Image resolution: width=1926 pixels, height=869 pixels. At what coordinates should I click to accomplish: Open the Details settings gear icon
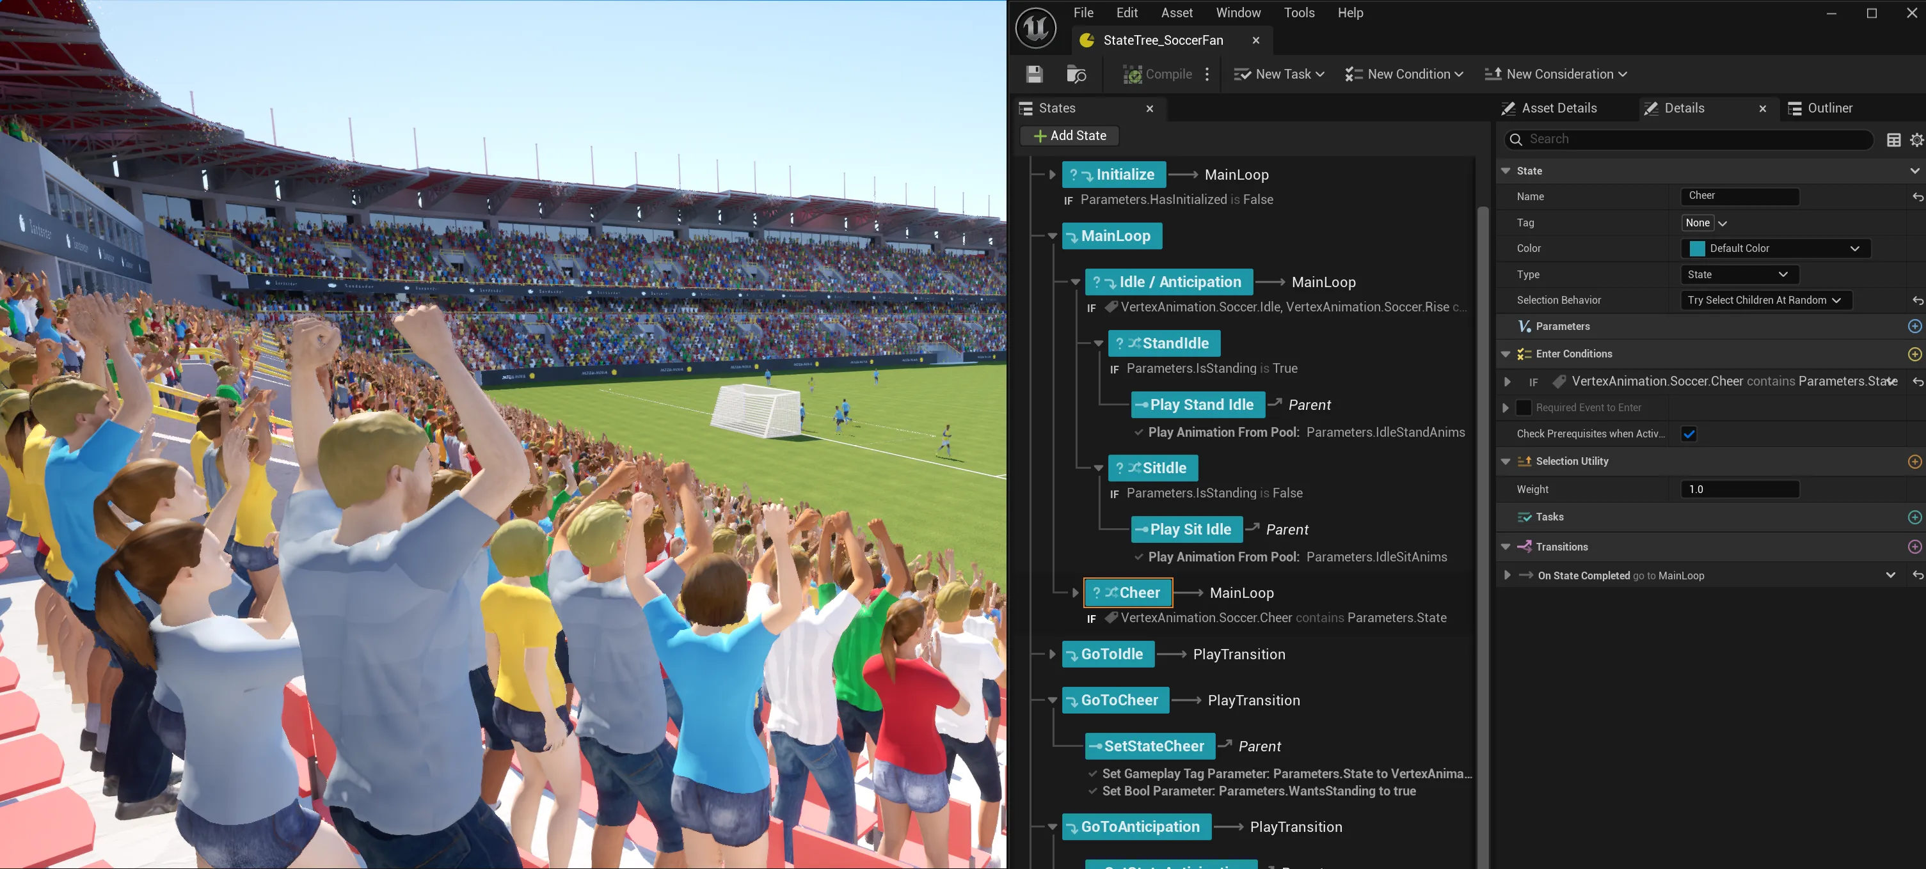tap(1916, 140)
